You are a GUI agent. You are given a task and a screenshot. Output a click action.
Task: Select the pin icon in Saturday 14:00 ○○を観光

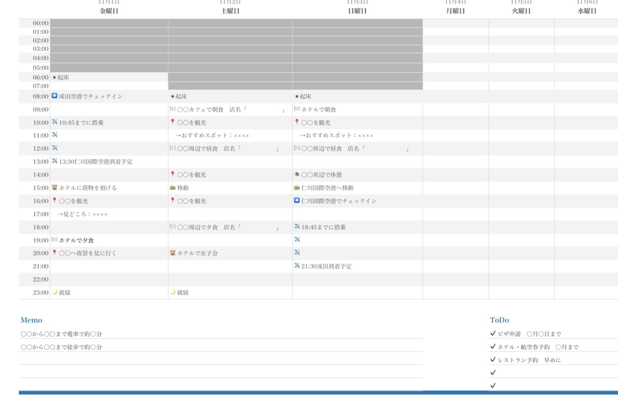click(x=172, y=174)
